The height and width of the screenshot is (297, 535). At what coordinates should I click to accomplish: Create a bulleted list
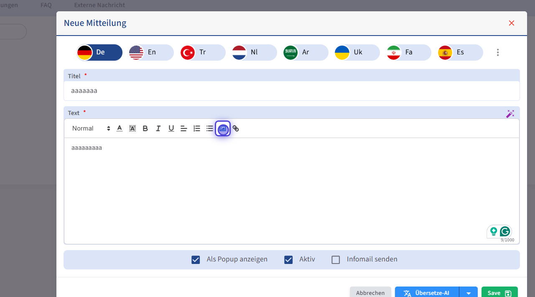point(210,128)
